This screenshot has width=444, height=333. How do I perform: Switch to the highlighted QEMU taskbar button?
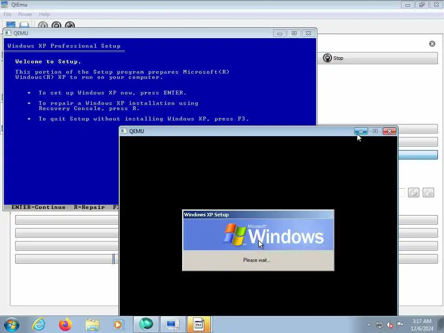pos(199,324)
